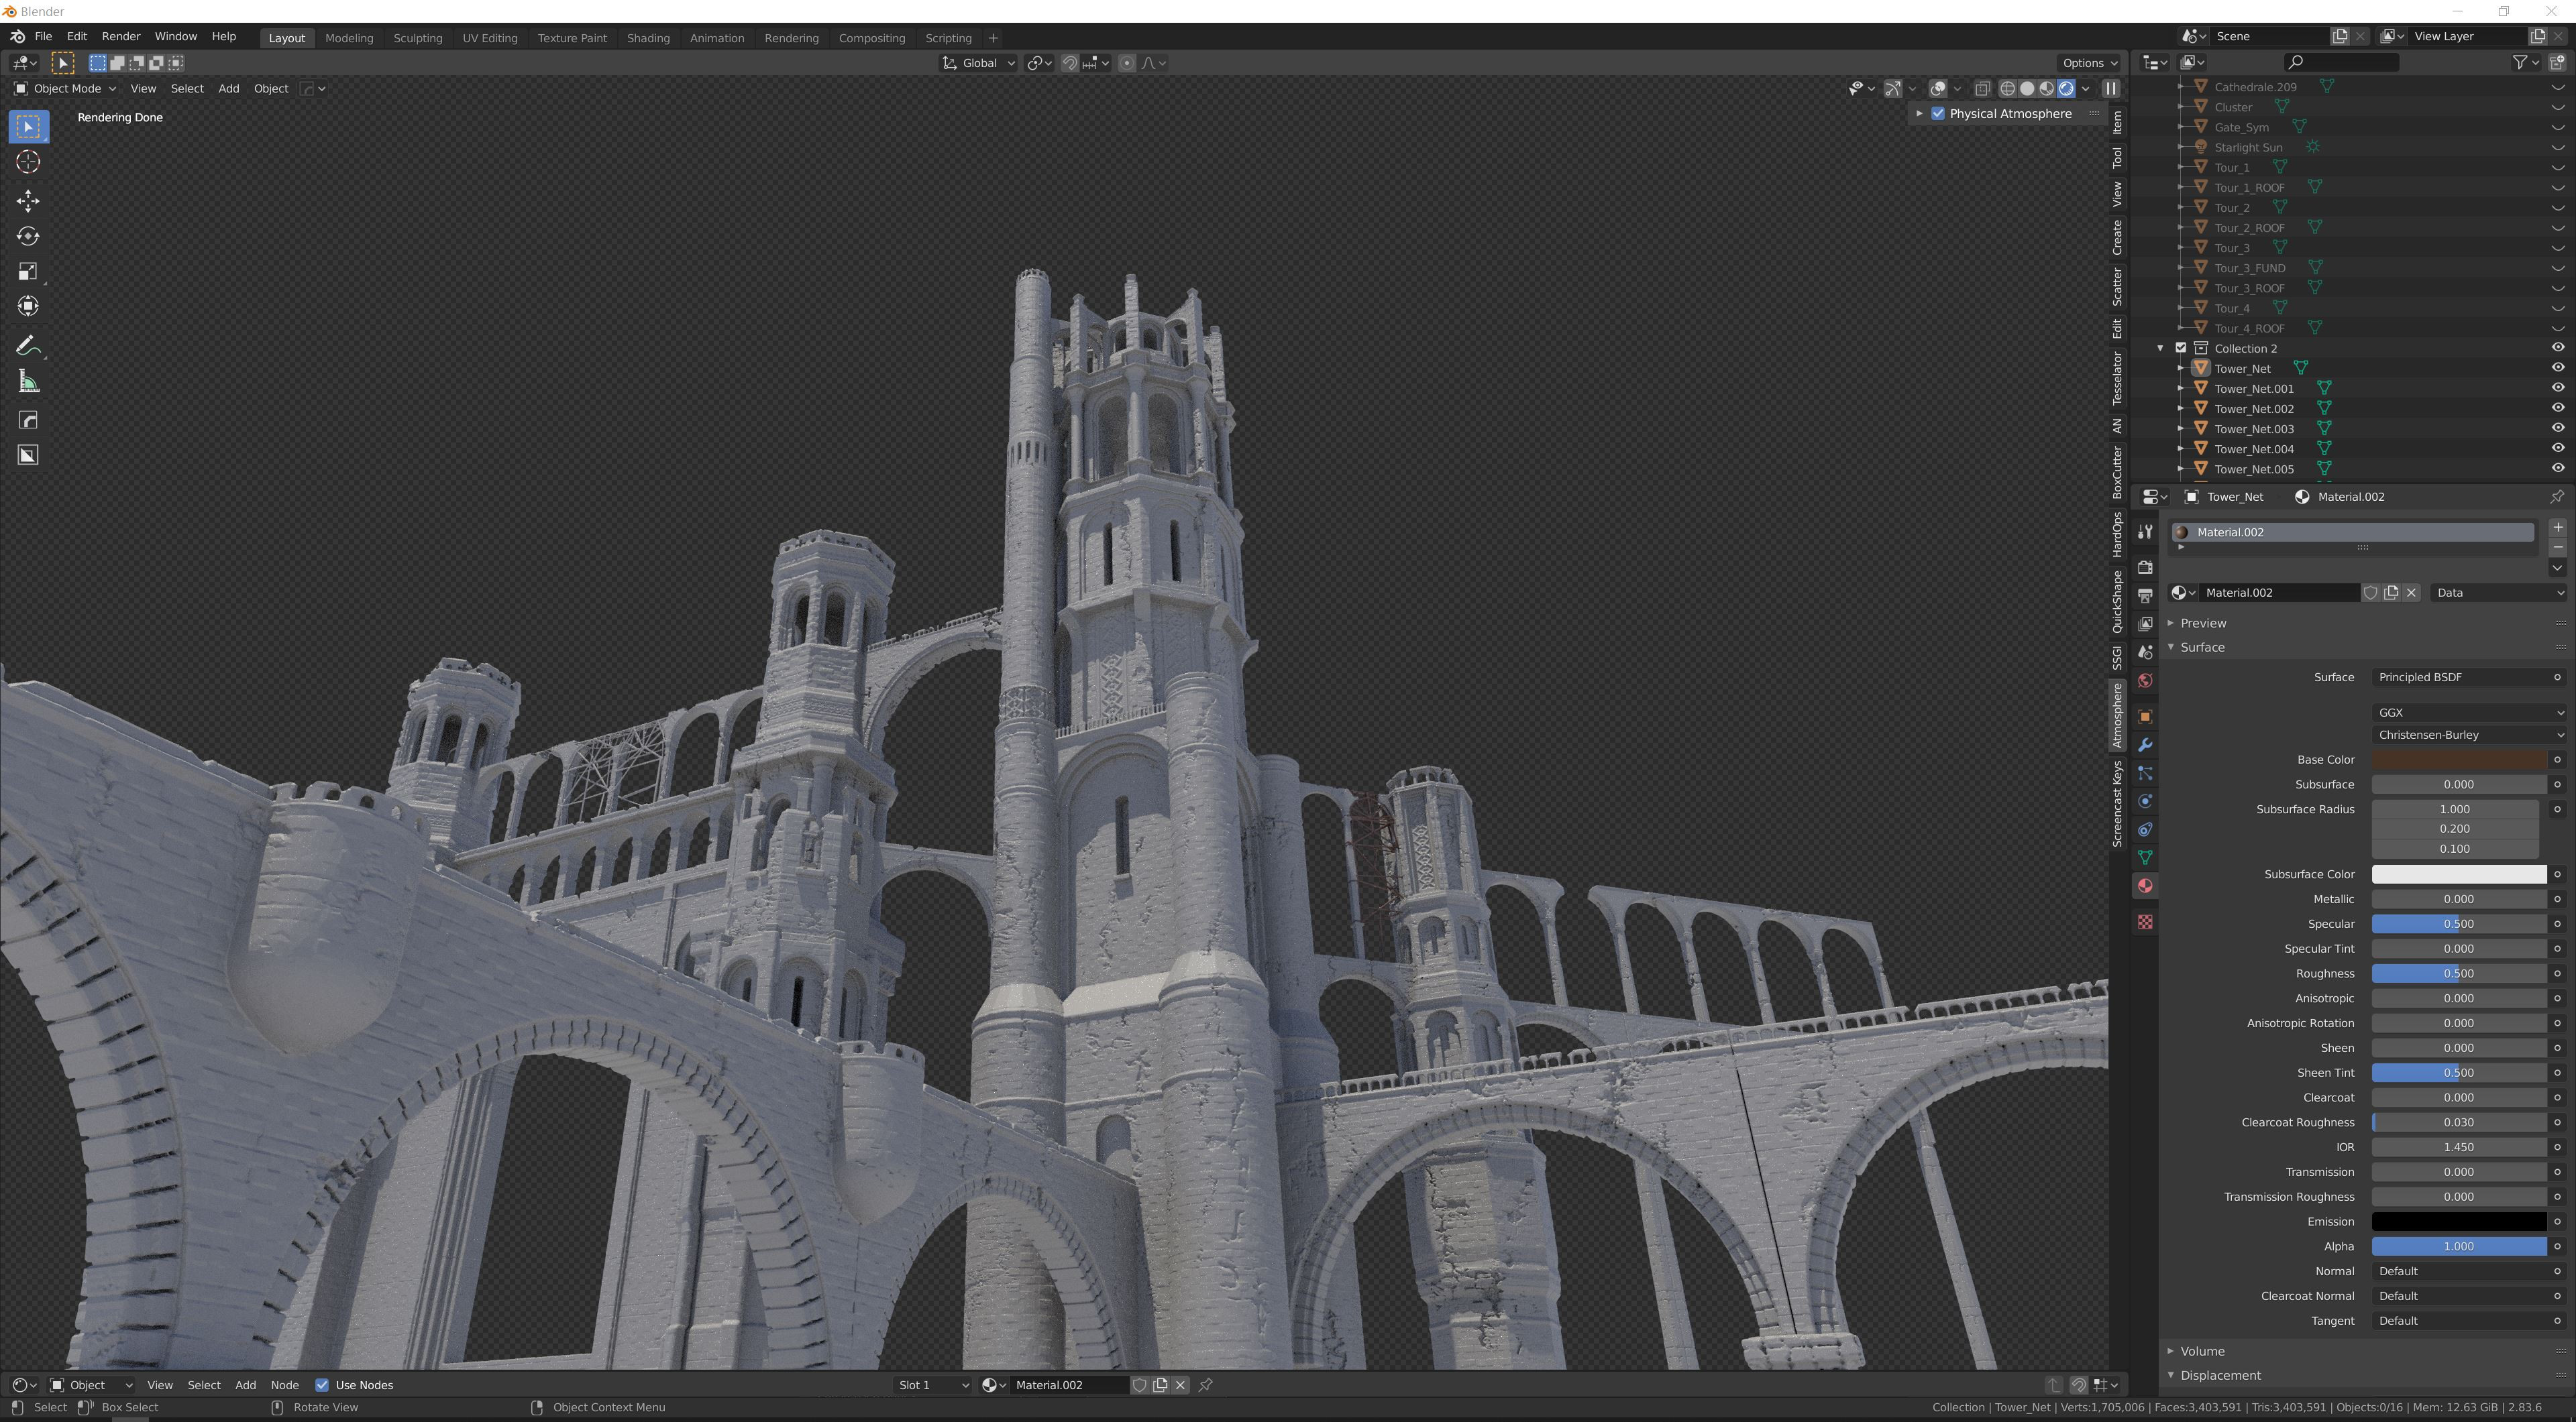The image size is (2576, 1422).
Task: Select the Rotate tool in the toolbar
Action: coord(28,237)
